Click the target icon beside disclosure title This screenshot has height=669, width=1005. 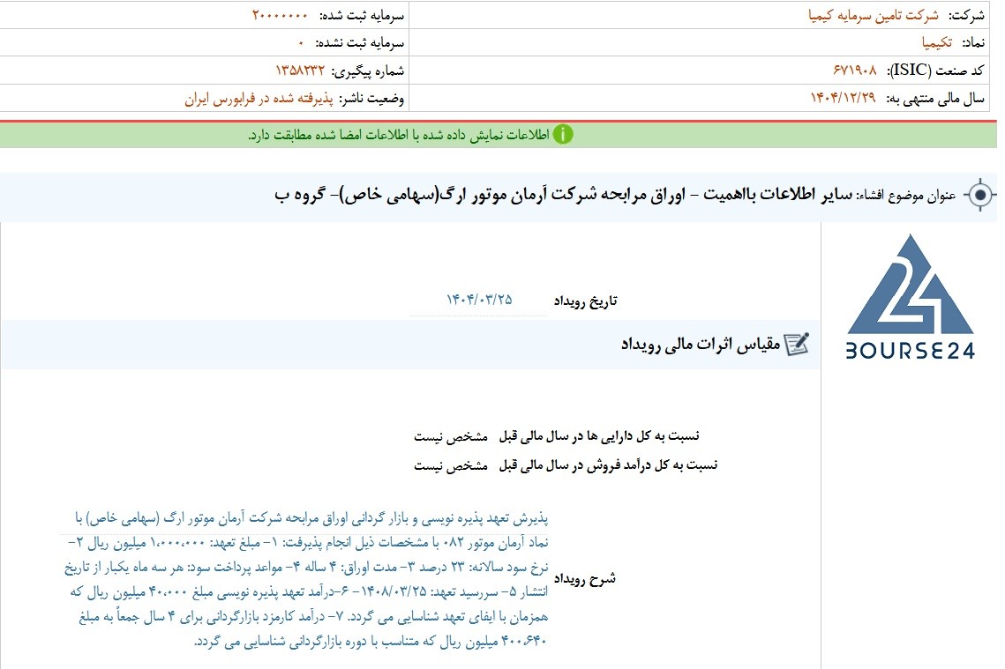[980, 195]
